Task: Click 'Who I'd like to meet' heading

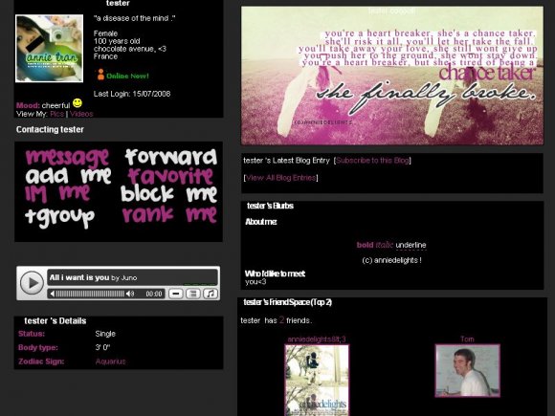Action: click(275, 274)
